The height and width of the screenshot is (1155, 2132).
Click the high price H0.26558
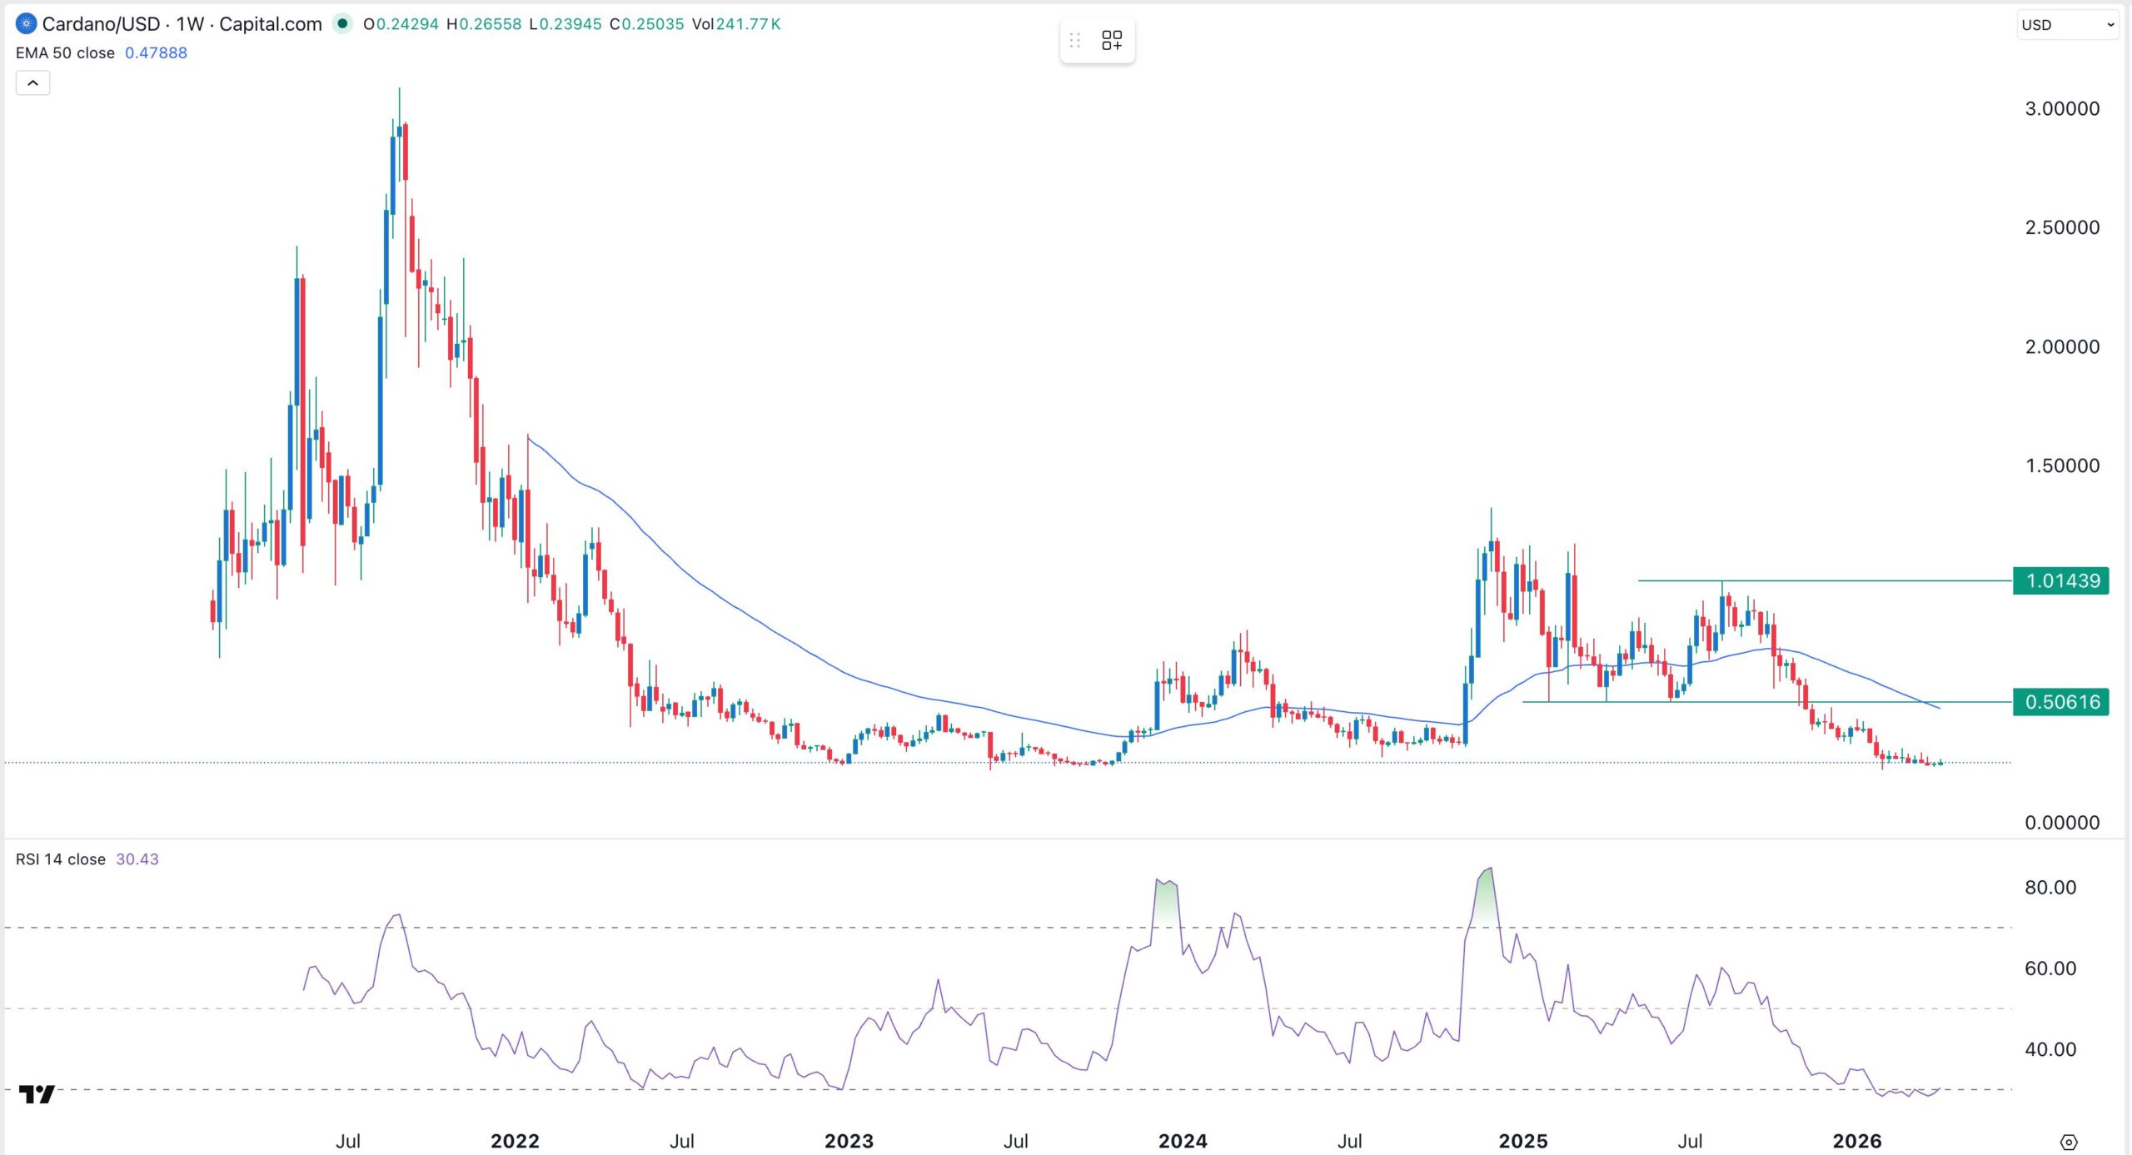click(484, 24)
